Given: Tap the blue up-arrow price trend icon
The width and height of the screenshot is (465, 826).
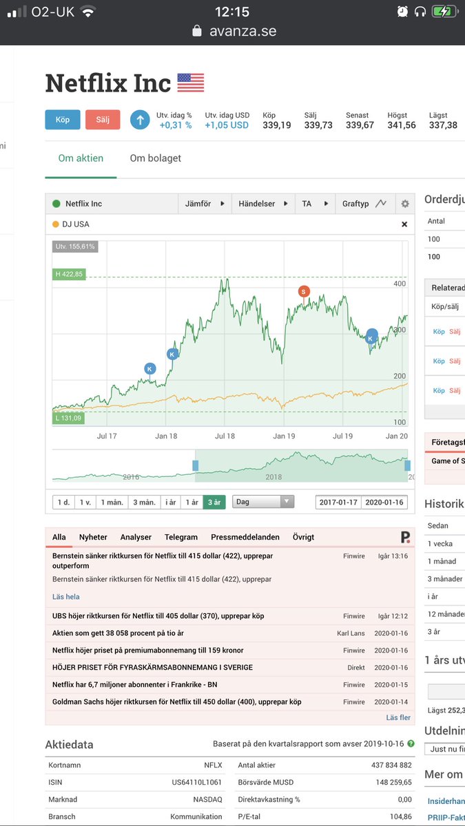Looking at the screenshot, I should (140, 120).
